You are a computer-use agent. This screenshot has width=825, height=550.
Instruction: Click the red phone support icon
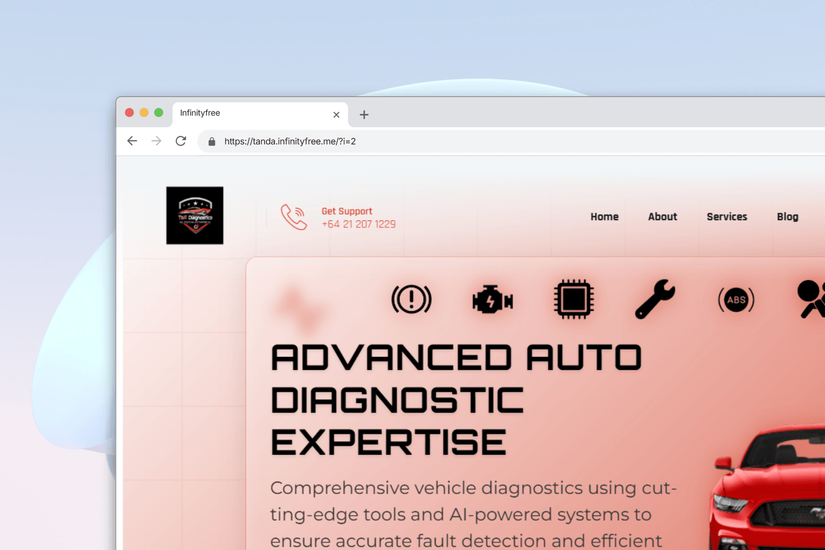(x=293, y=217)
